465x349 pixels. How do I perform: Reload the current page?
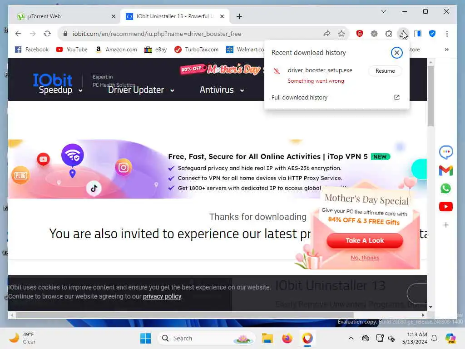tap(47, 34)
